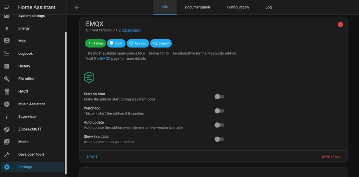Click the Signed chip
This screenshot has height=177, width=359.
pyautogui.click(x=161, y=43)
